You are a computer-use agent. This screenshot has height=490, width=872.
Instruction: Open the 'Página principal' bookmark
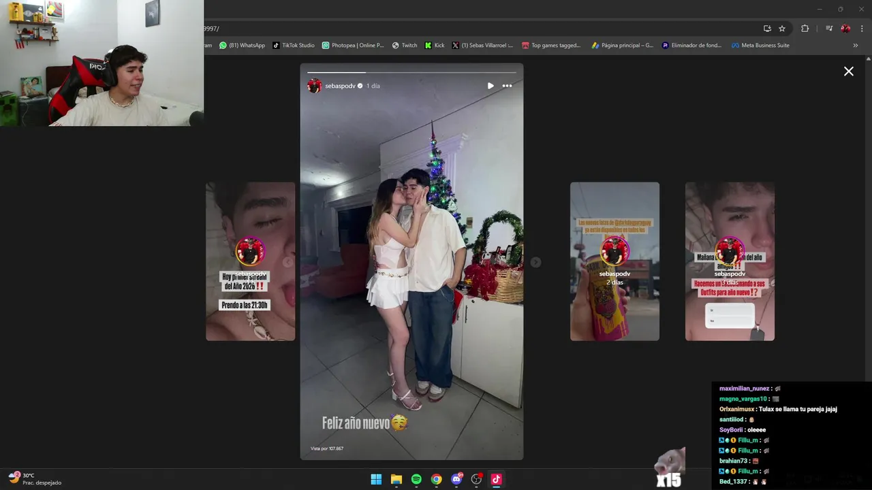tap(623, 46)
